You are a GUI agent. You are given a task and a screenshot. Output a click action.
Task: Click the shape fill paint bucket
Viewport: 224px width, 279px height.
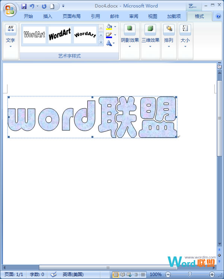(109, 27)
